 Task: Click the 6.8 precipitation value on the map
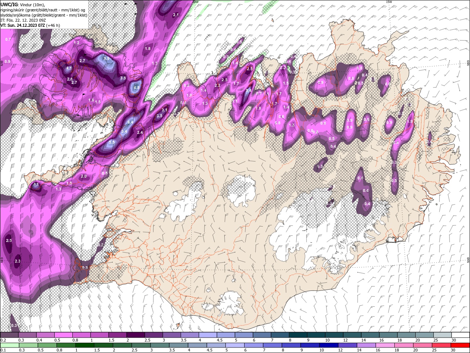[137, 88]
